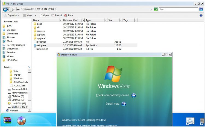Open Music in Favorite Links
The width and height of the screenshot is (205, 127).
pos(8,41)
